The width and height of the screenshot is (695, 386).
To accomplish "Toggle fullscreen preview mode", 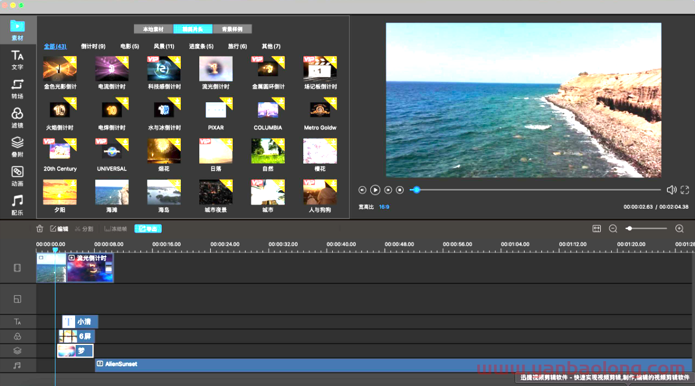I will (x=685, y=190).
